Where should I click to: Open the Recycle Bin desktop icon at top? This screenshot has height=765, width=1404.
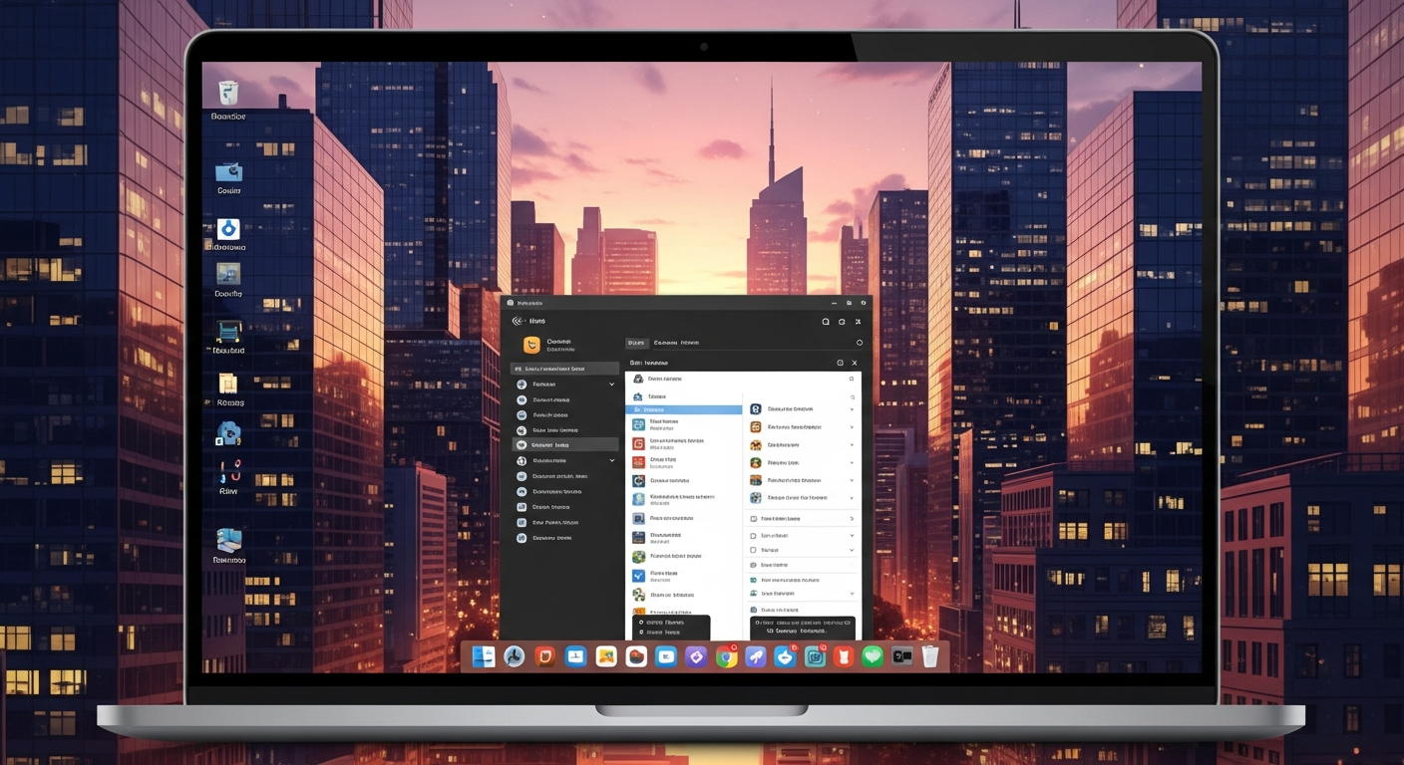click(x=228, y=94)
